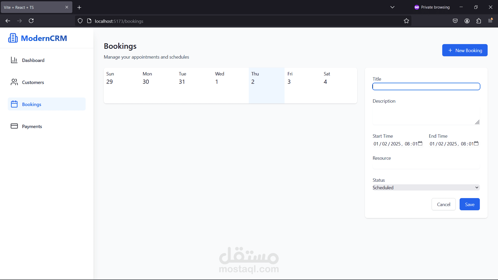
Task: Click the ModernCRM building logo icon
Action: click(x=13, y=38)
